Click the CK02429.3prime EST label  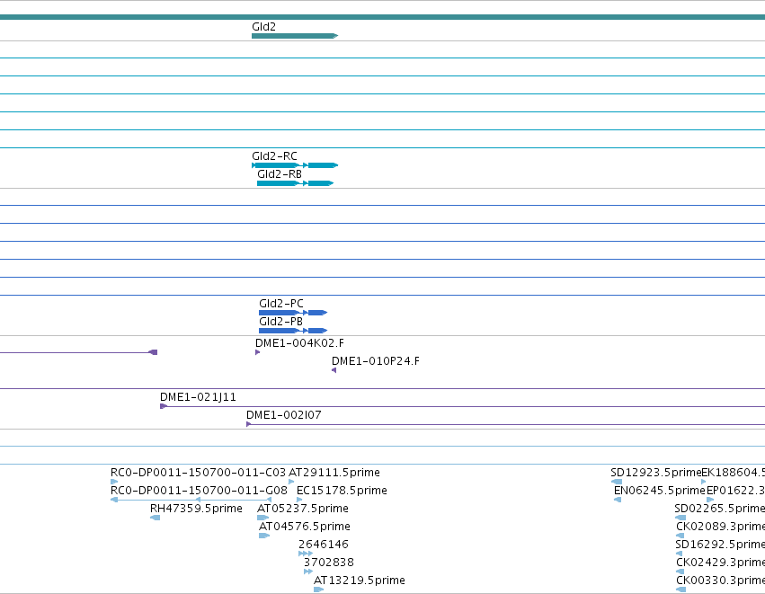tap(721, 563)
